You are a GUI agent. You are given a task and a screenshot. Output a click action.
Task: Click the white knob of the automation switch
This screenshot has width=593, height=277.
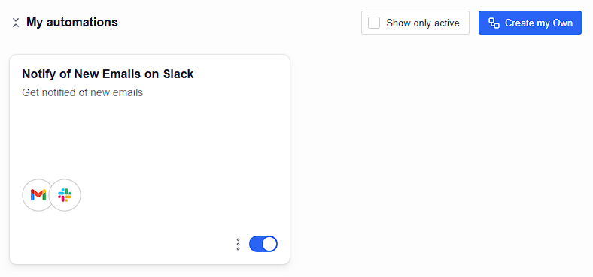click(x=269, y=244)
